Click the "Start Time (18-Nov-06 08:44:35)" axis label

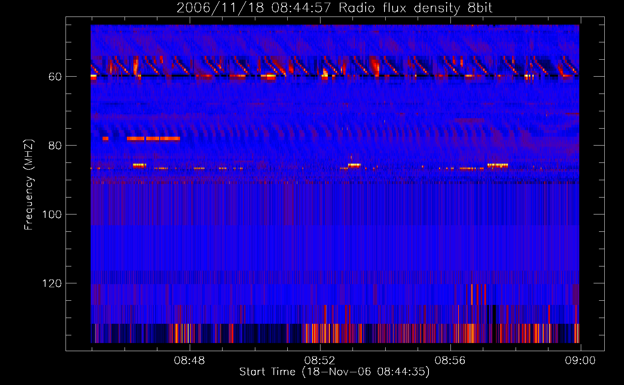coord(334,372)
